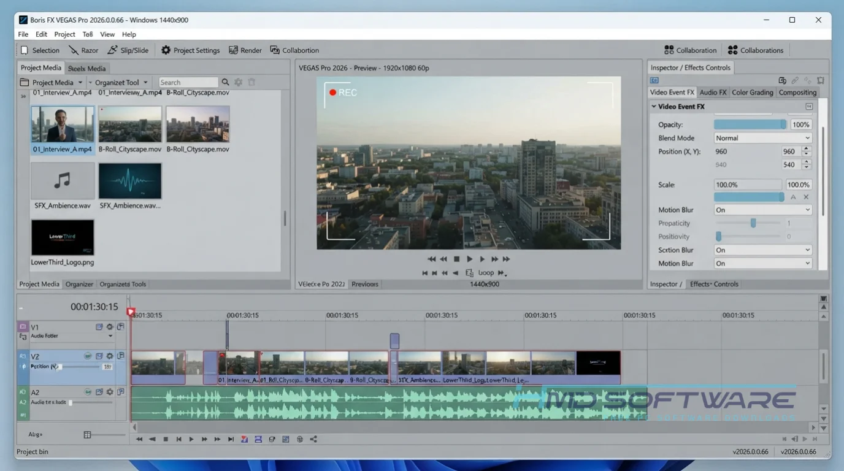Click the Collabortion toolbar button
The height and width of the screenshot is (471, 844).
coord(294,50)
